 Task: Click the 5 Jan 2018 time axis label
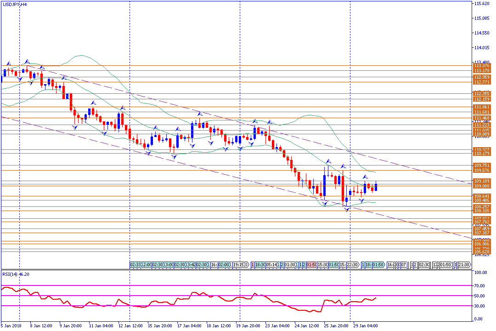(11, 325)
